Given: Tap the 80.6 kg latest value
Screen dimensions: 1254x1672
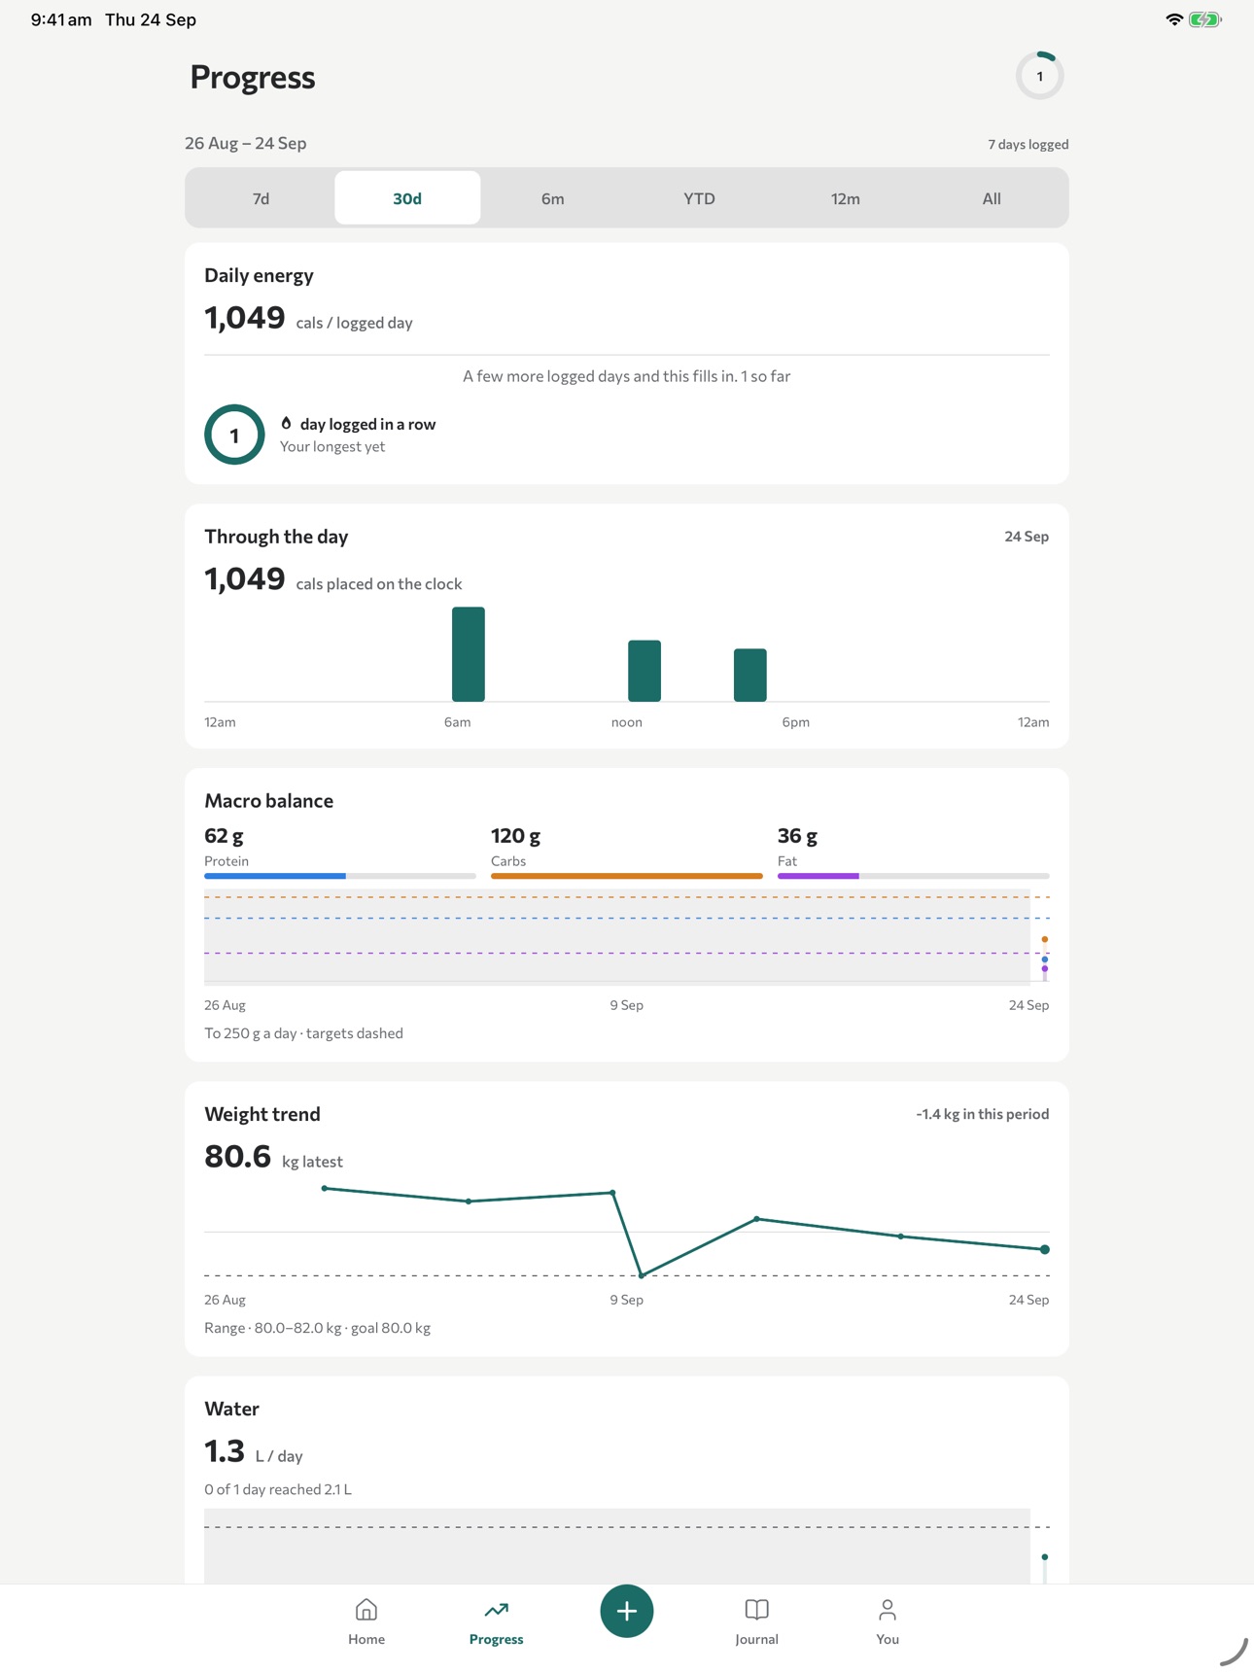Looking at the screenshot, I should click(273, 1157).
